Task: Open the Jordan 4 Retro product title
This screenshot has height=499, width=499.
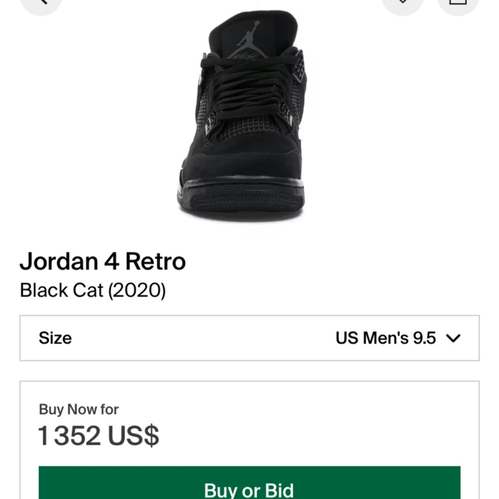Action: tap(102, 261)
